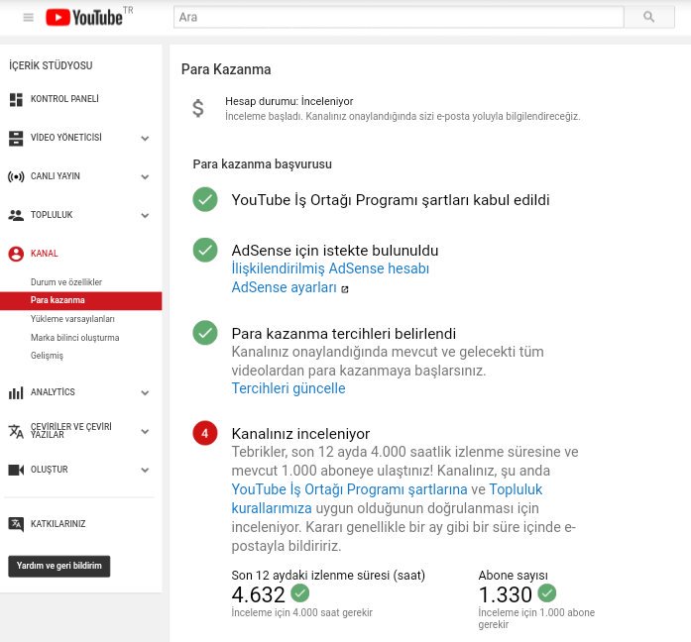Click the Abone sayısı label

point(513,575)
